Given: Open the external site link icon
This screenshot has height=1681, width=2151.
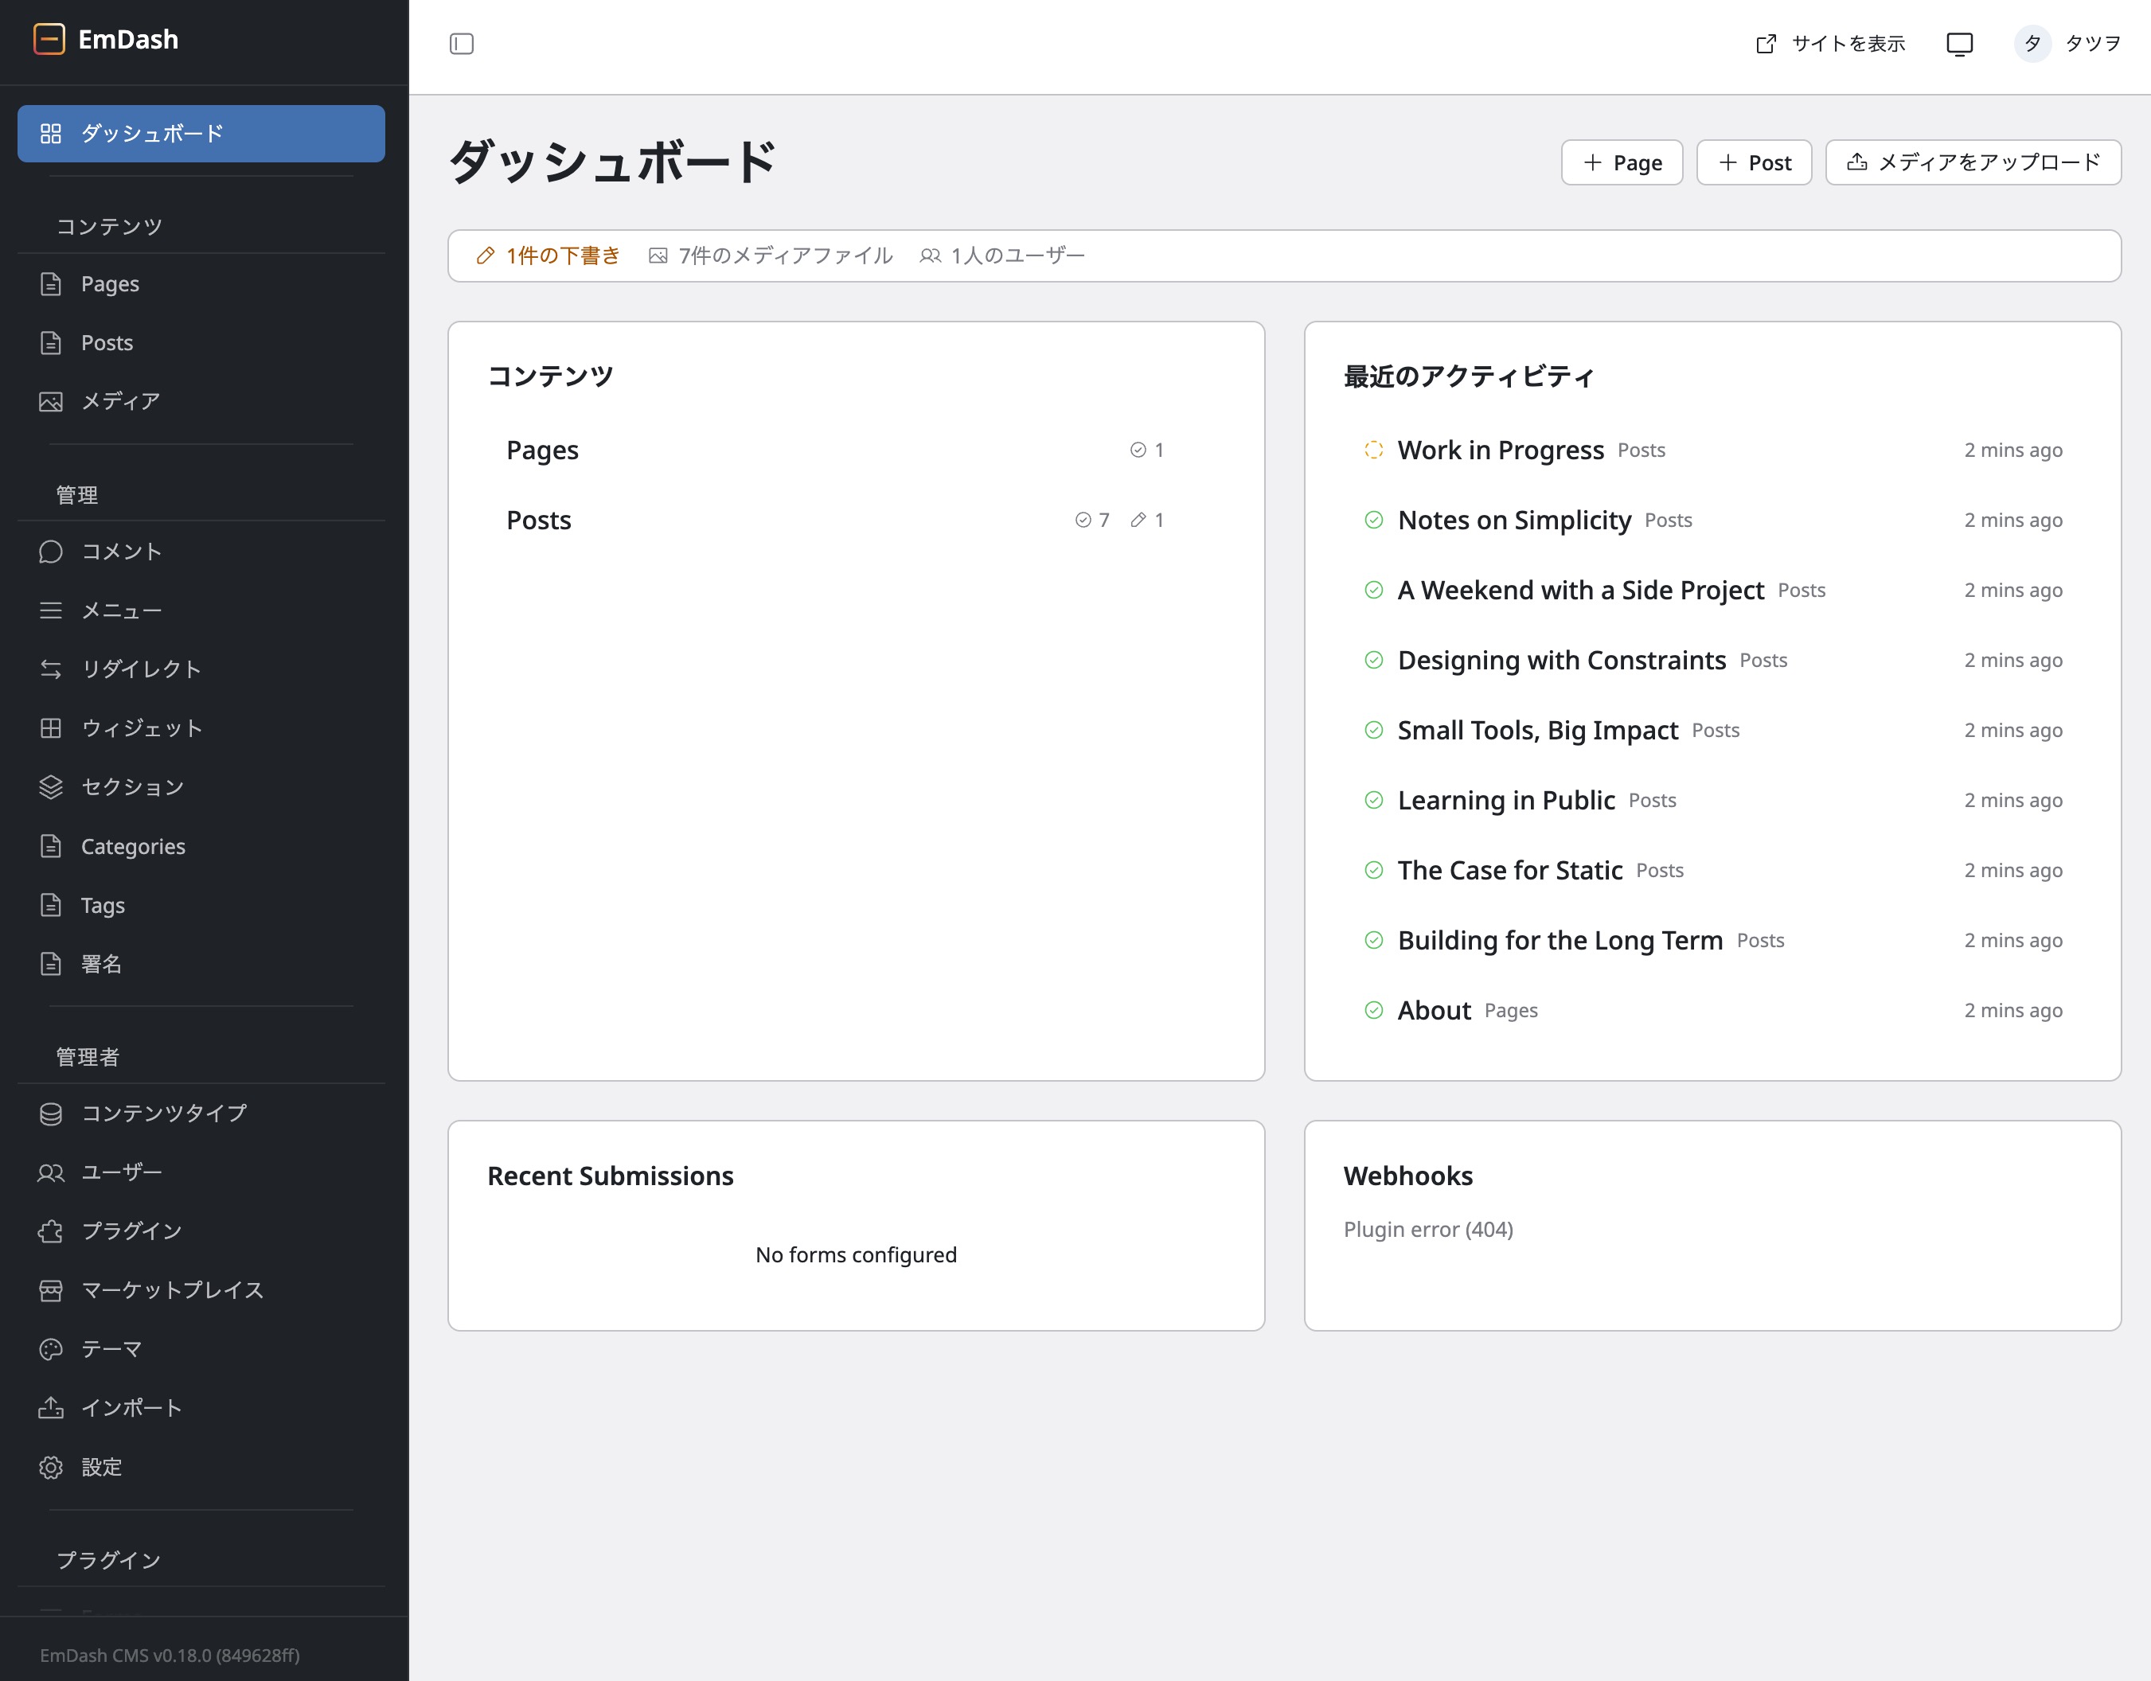Looking at the screenshot, I should click(1766, 45).
